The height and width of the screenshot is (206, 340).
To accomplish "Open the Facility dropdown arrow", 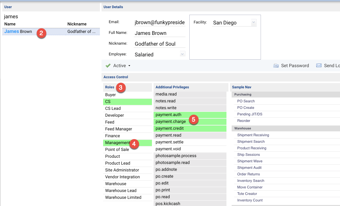I will [x=253, y=22].
